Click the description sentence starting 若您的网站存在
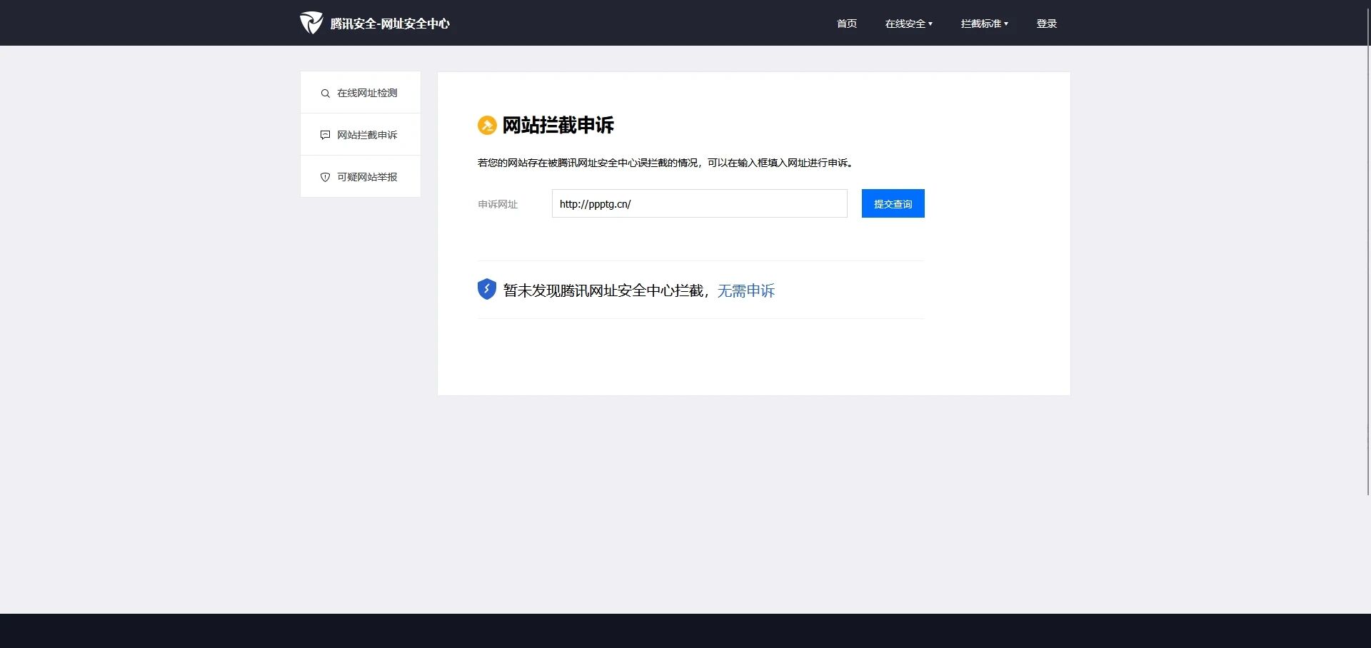 pos(666,163)
